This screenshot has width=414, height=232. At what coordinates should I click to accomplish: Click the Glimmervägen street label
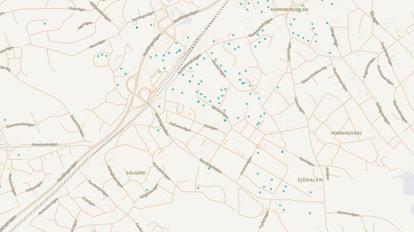(347, 213)
